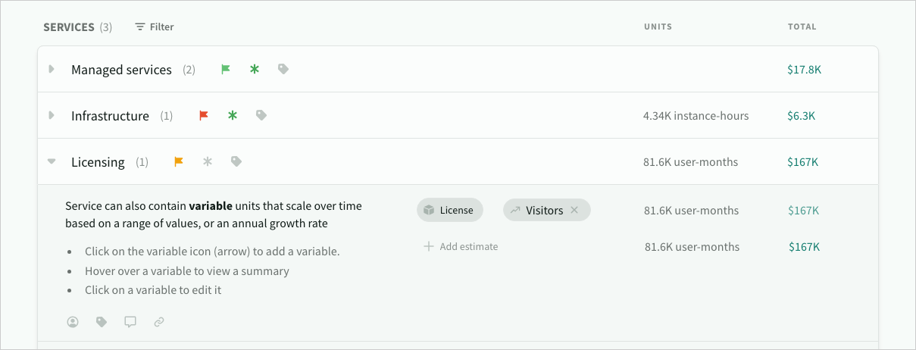The image size is (916, 350).
Task: Click the tag icon on Infrastructure row
Action: (x=261, y=115)
